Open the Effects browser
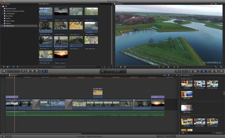The width and height of the screenshot is (225, 138). [191, 71]
